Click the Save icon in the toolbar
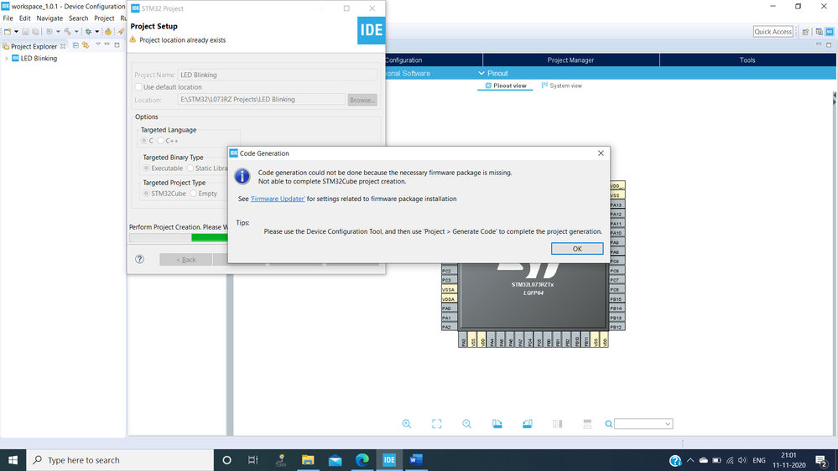This screenshot has width=838, height=471. pos(26,32)
